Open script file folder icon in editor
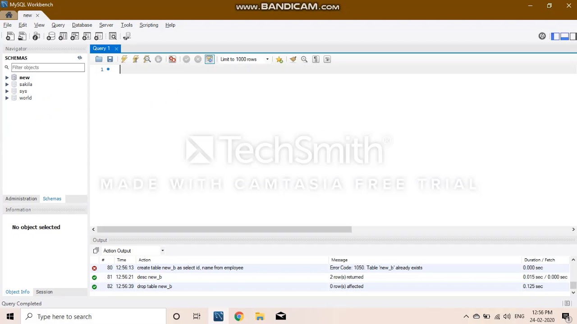577x324 pixels. click(x=99, y=59)
